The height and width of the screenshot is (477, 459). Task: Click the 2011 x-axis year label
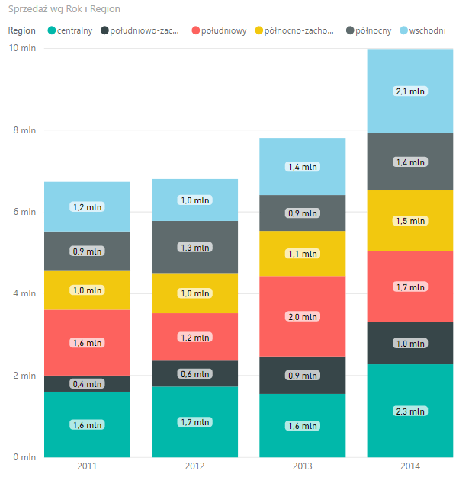[87, 466]
